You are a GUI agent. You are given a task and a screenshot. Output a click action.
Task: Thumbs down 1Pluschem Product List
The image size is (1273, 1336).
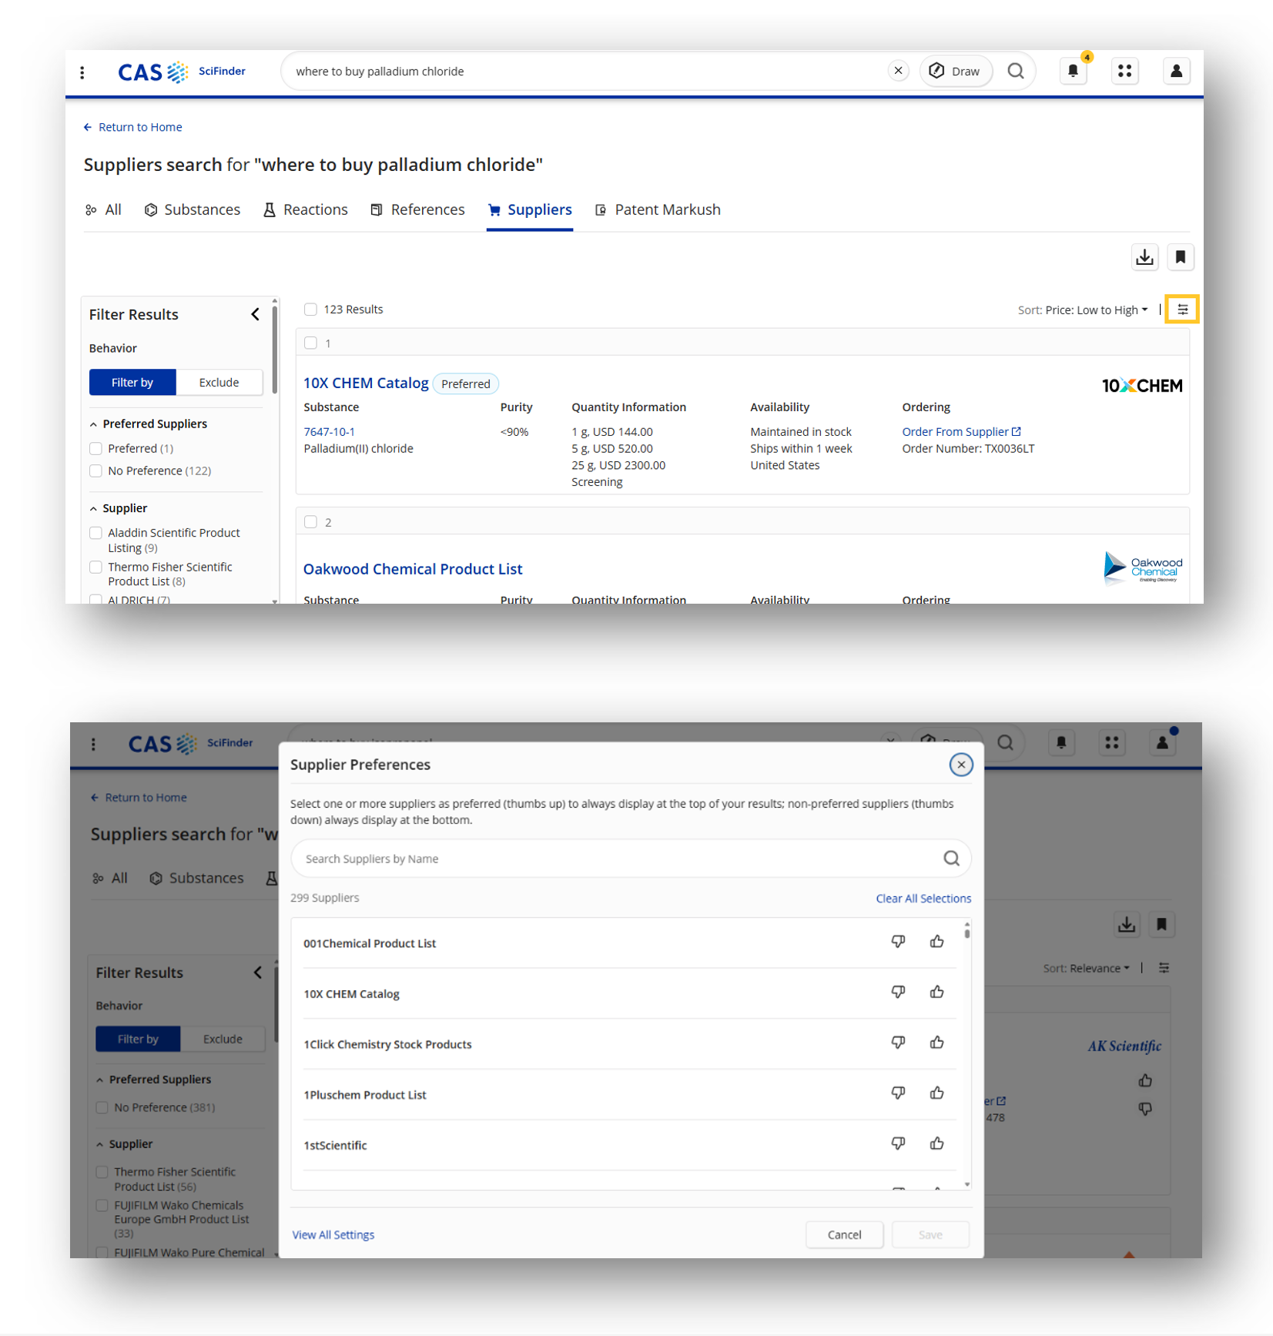(x=898, y=1093)
